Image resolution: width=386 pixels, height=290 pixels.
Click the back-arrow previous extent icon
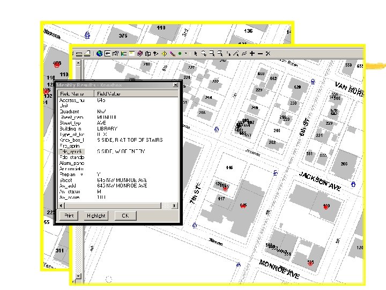click(x=107, y=53)
